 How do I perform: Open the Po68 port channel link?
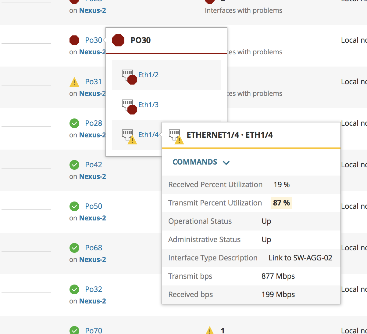(x=94, y=248)
